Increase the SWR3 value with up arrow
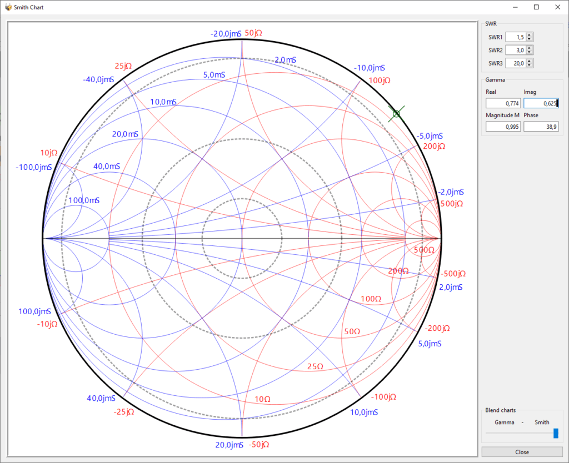The width and height of the screenshot is (569, 463). click(530, 61)
